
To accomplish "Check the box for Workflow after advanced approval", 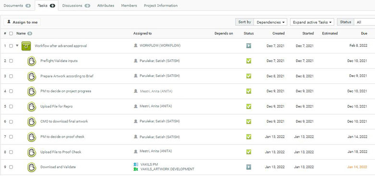I will 11,46.
